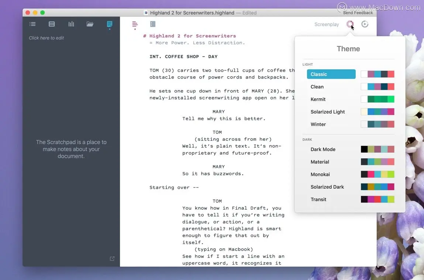Viewport: 424px width, 280px height.
Task: Click the Material color palette preview
Action: [x=378, y=162]
